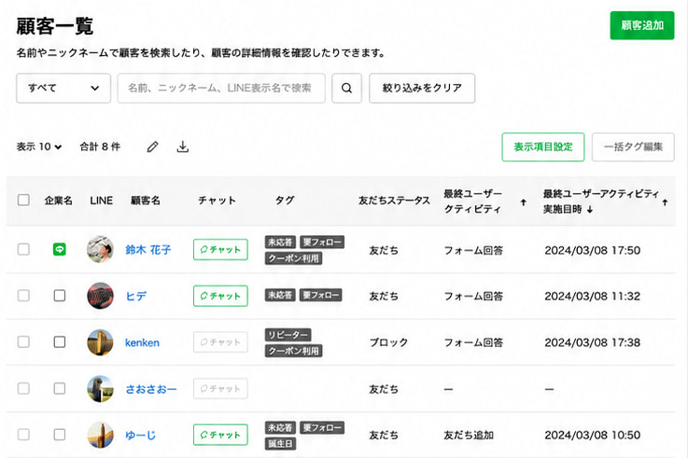Click up arrow beside 実施日時 header

[x=666, y=202]
